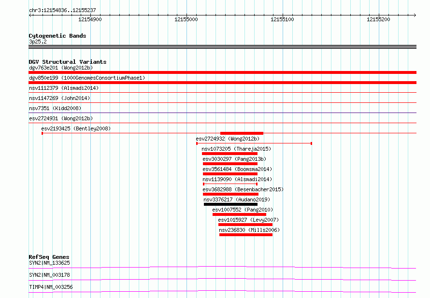Open variant dgv763e201 (Wong2012b)
430x298 pixels.
[61, 68]
